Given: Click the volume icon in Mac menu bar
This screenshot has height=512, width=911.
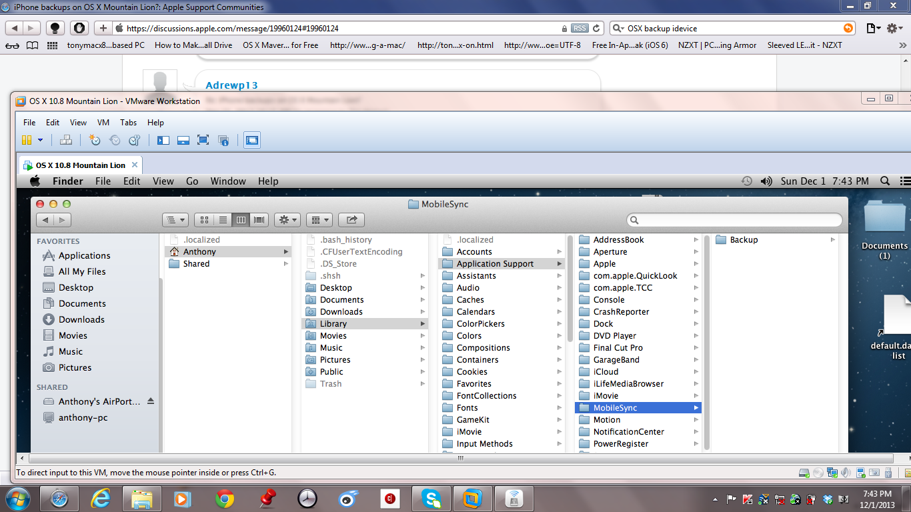Looking at the screenshot, I should point(766,181).
